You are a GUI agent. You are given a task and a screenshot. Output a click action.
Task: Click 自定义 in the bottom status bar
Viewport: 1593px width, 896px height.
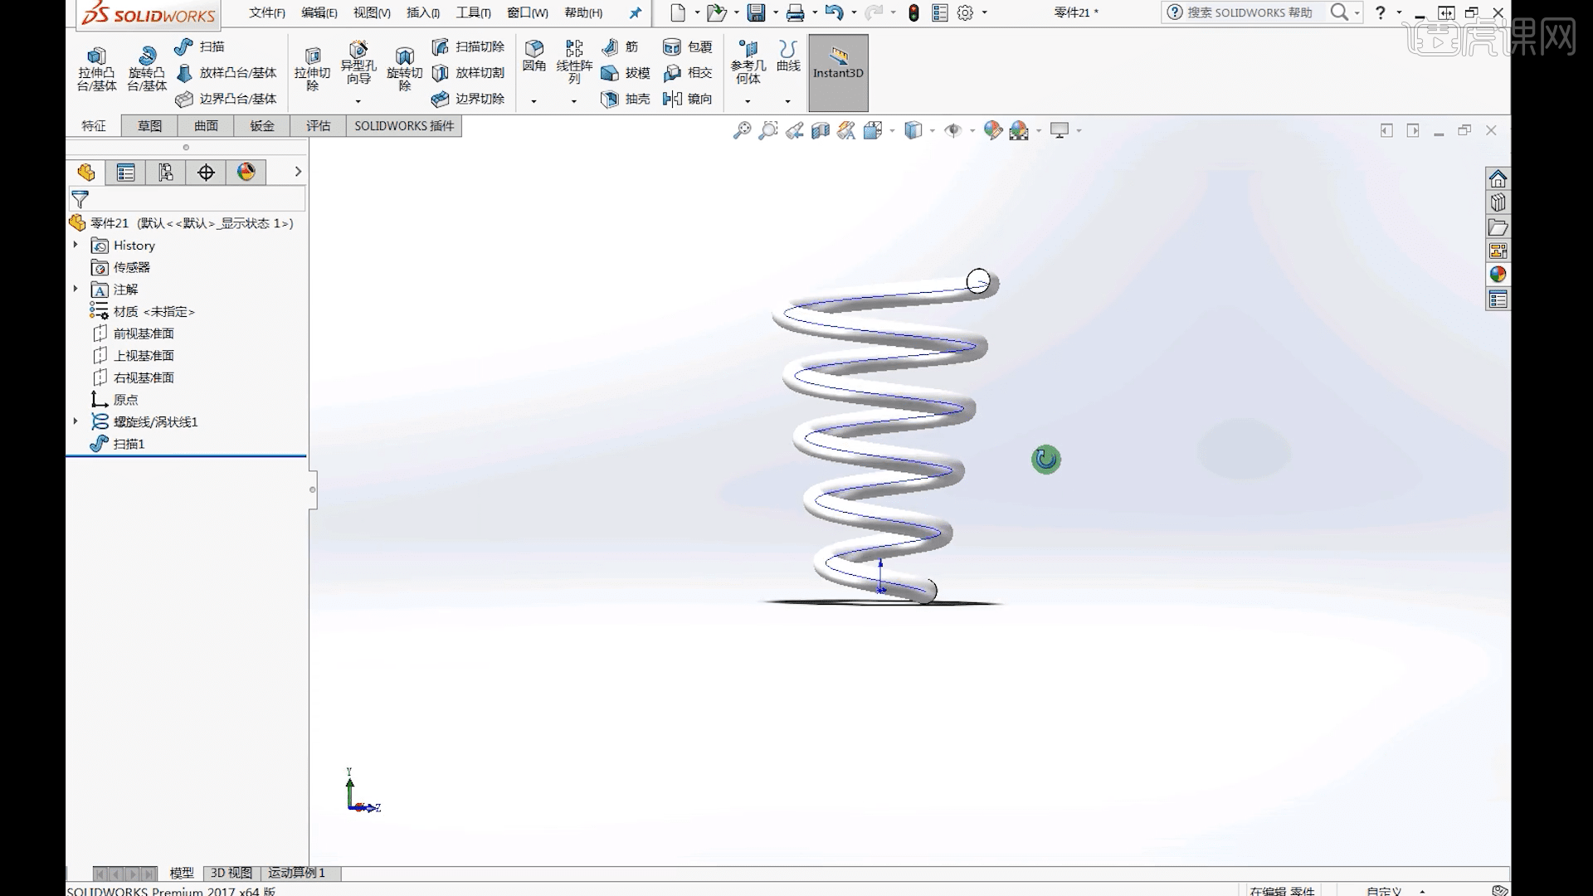(1384, 890)
